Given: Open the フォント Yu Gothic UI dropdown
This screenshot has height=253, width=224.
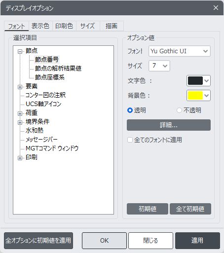Looking at the screenshot, I should pos(180,51).
